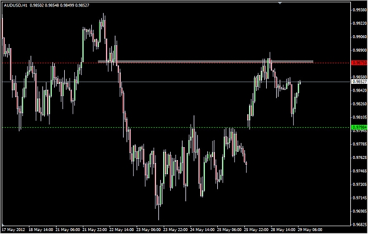Click the 0.98260 price axis value

tap(360, 104)
